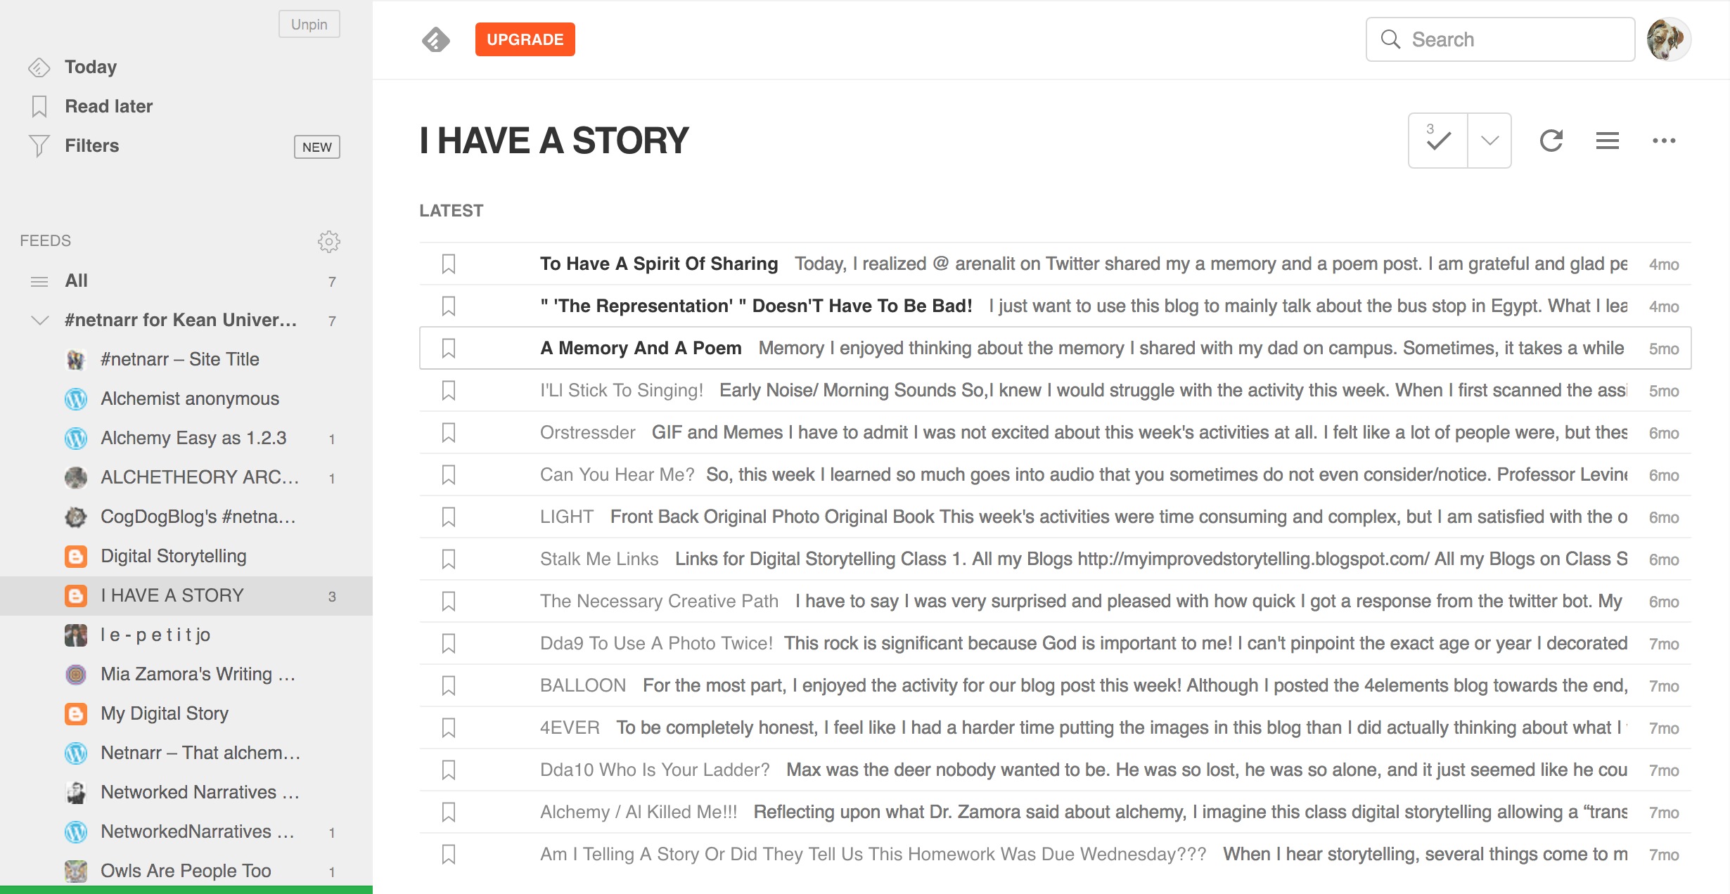Click the Feedly logo icon beside Upgrade
Image resolution: width=1730 pixels, height=894 pixels.
tap(435, 39)
